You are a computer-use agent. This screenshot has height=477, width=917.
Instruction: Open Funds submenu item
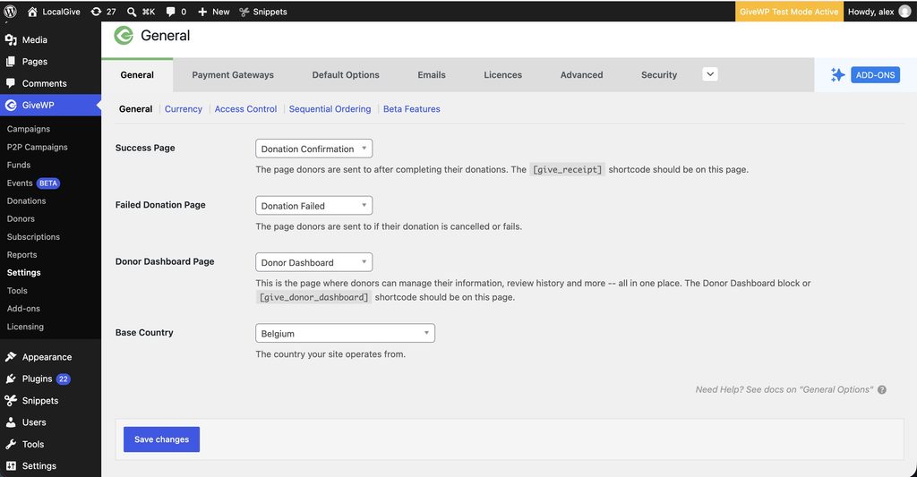19,165
